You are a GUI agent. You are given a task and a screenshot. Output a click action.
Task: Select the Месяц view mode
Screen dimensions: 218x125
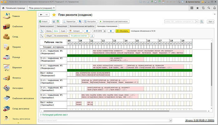pyautogui.click(x=49, y=31)
